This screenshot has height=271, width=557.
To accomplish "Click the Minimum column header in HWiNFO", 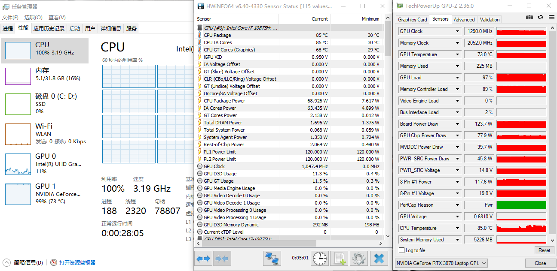I will point(356,19).
